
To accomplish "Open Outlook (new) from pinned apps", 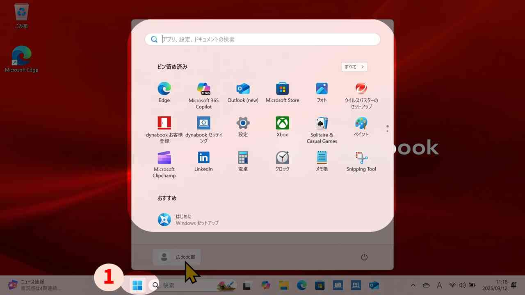I will coord(243,93).
